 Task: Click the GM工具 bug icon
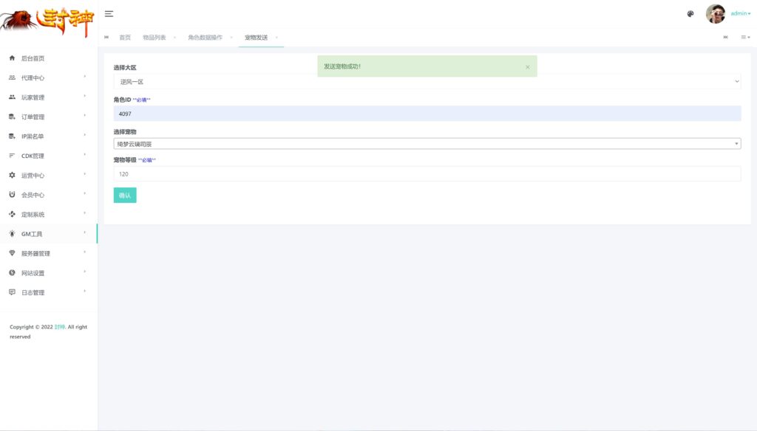[x=12, y=234]
